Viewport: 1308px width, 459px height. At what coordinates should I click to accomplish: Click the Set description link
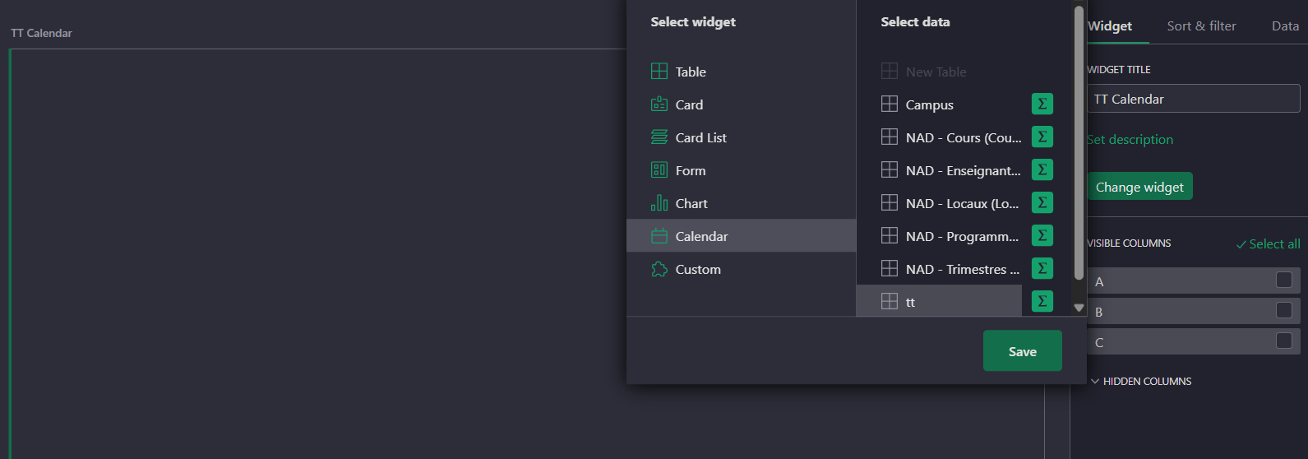(1130, 140)
